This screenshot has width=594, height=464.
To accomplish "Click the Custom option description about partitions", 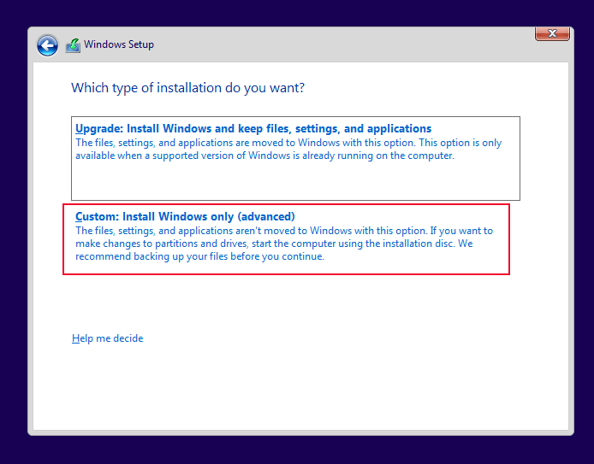I will (284, 244).
